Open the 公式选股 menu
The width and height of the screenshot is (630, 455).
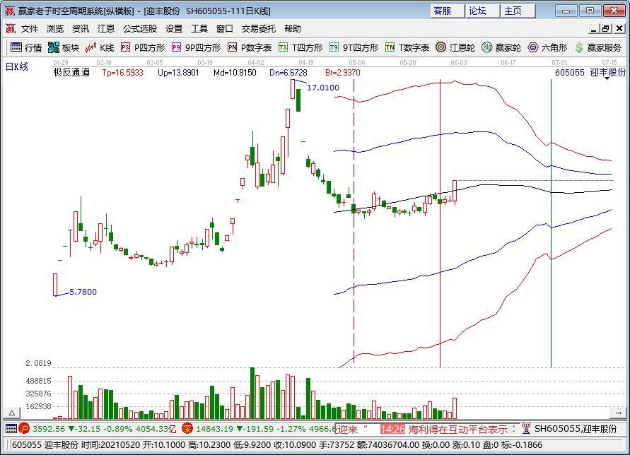coord(140,28)
